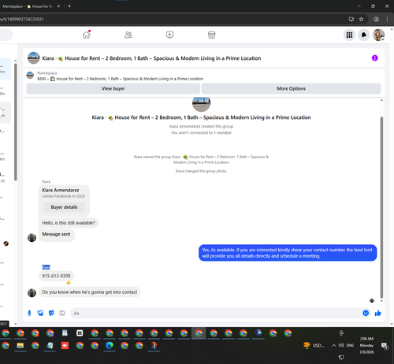The height and width of the screenshot is (364, 394).
Task: Open the notifications bell
Action: click(x=364, y=35)
